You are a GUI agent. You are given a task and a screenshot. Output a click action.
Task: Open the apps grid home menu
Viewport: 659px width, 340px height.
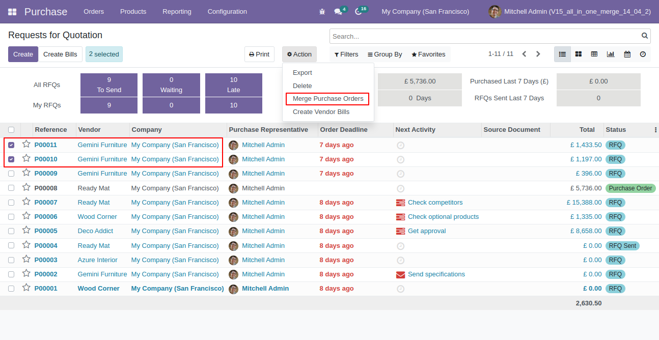[12, 12]
